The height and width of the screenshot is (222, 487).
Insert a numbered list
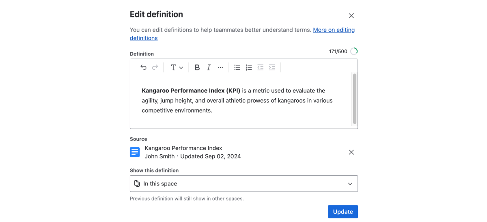249,67
